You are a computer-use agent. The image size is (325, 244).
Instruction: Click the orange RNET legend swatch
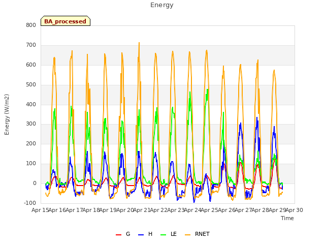[187, 234]
